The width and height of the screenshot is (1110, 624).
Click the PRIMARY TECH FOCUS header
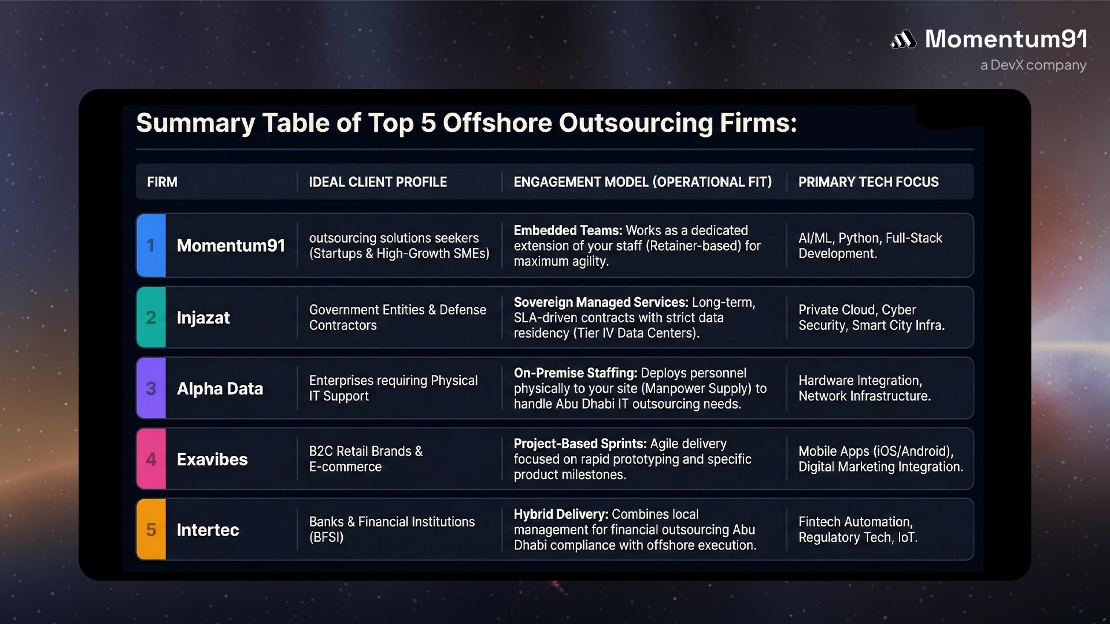pos(868,182)
